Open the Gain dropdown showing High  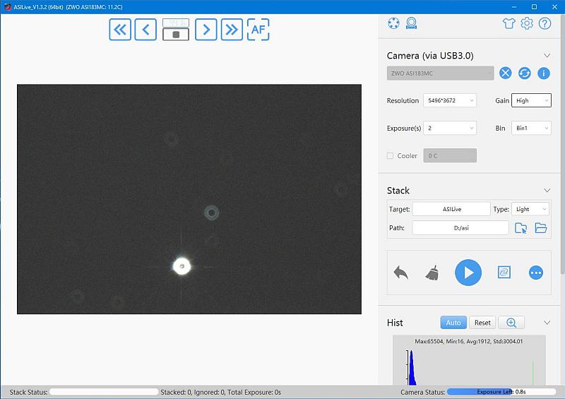point(531,100)
